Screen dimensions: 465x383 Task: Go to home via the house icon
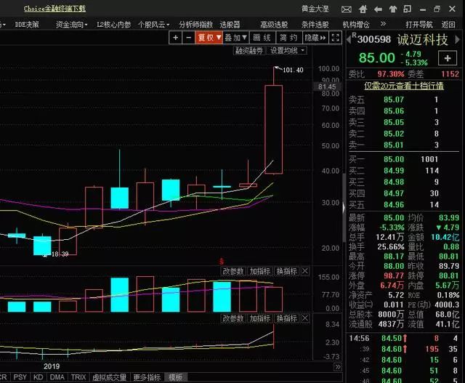(x=363, y=9)
